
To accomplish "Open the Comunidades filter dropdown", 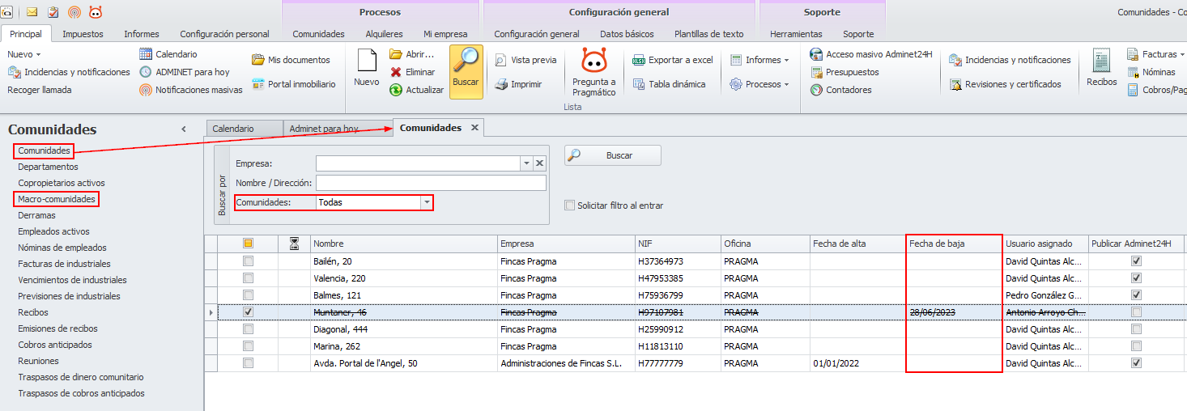I will (x=427, y=202).
